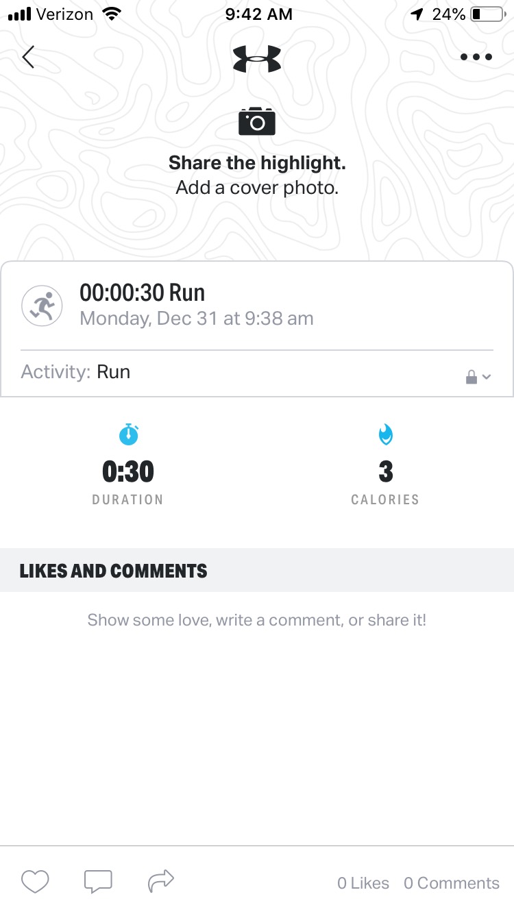Tap the "Share the highlight." heading
This screenshot has width=514, height=914.
257,163
